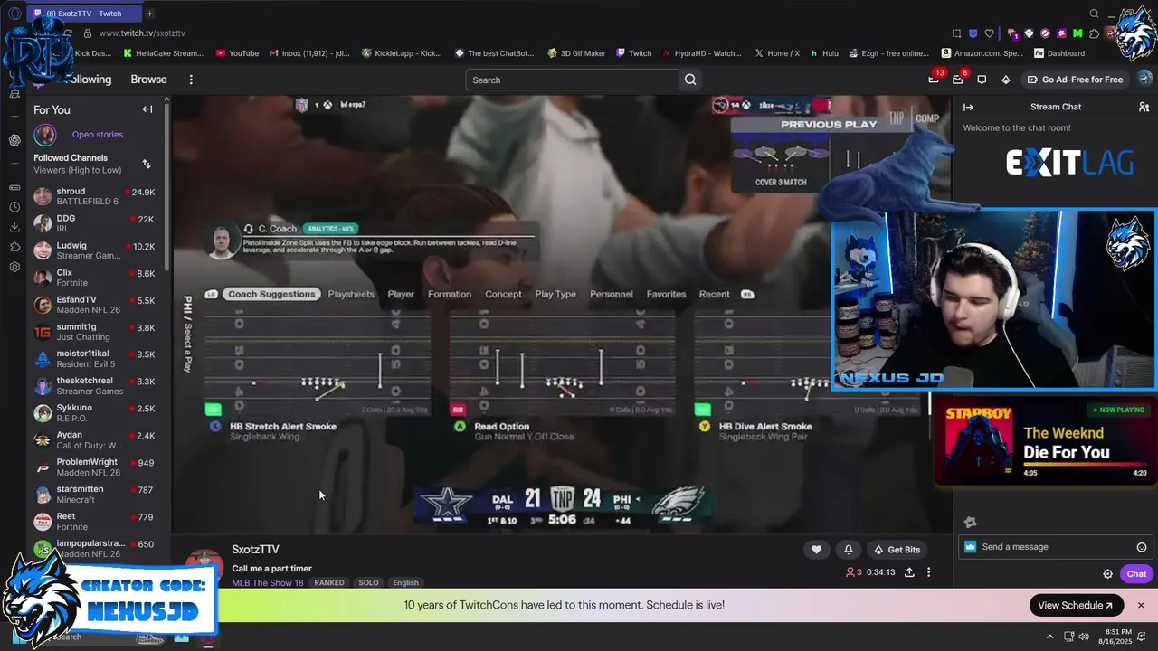Toggle follow heart for SxotzTTV

click(x=816, y=550)
